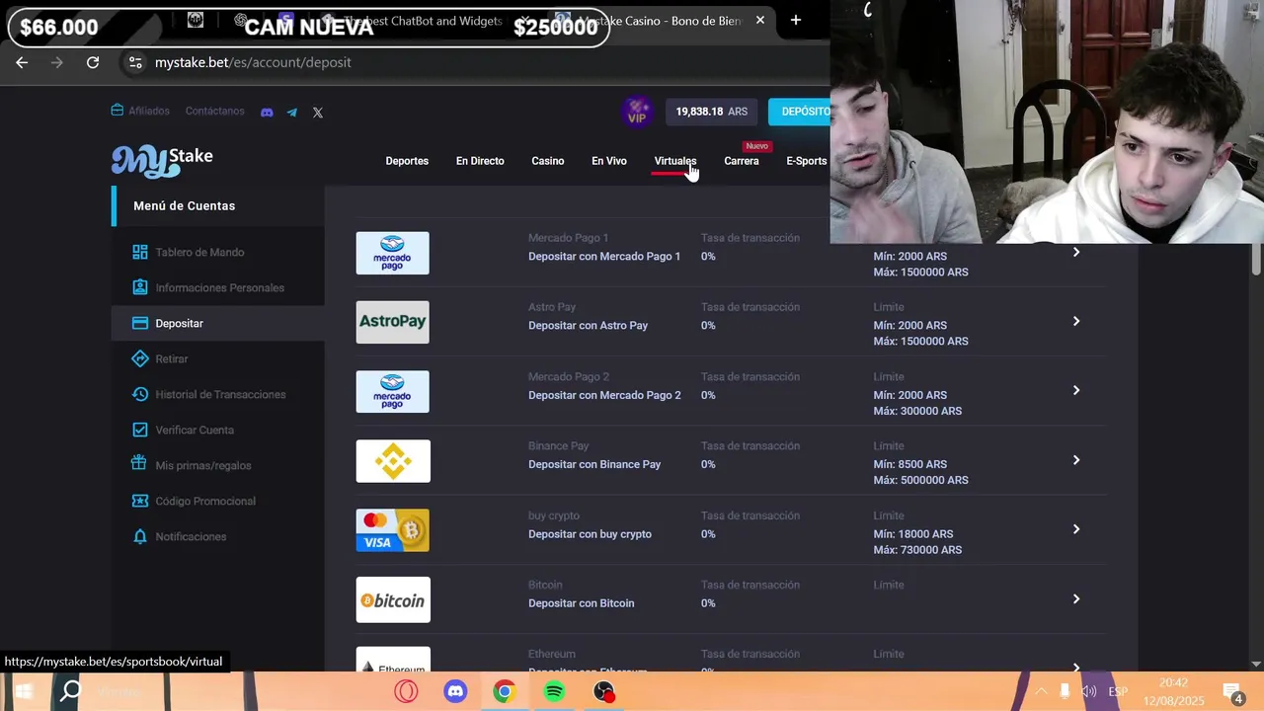The image size is (1264, 711).
Task: Click the 19,838.18 ARS balance
Action: point(712,112)
